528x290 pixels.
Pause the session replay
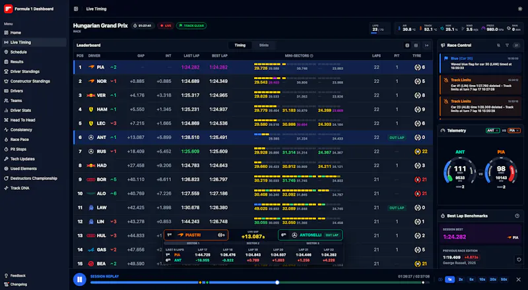pyautogui.click(x=80, y=279)
